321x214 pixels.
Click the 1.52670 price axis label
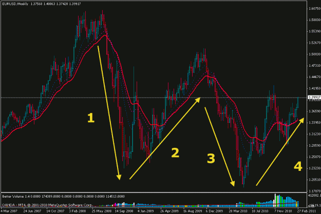[x=314, y=43]
